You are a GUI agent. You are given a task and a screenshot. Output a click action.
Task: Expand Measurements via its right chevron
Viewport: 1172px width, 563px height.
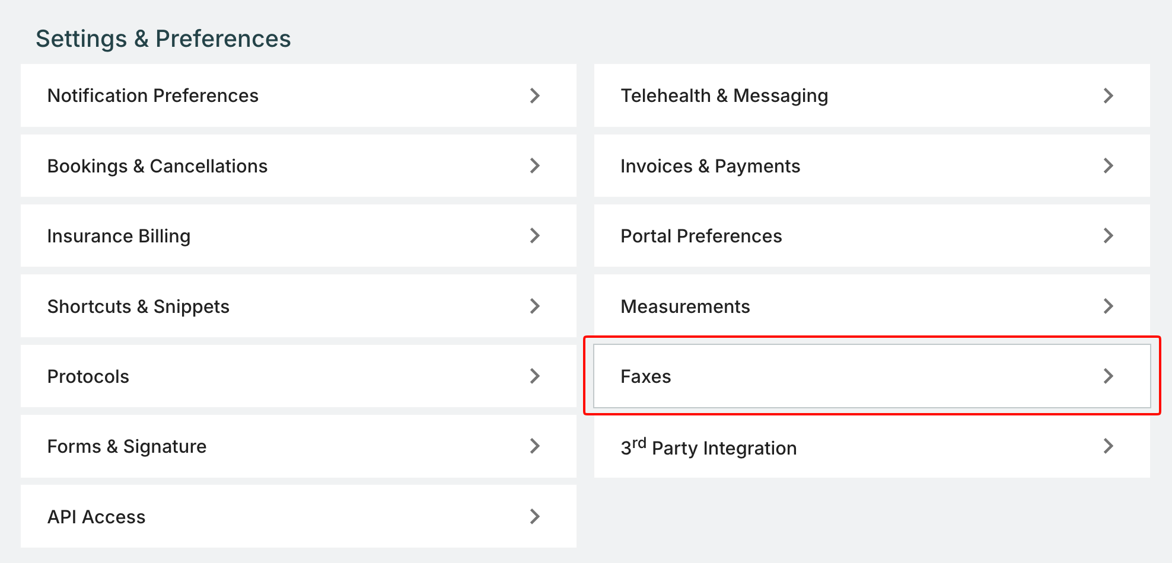[1108, 306]
